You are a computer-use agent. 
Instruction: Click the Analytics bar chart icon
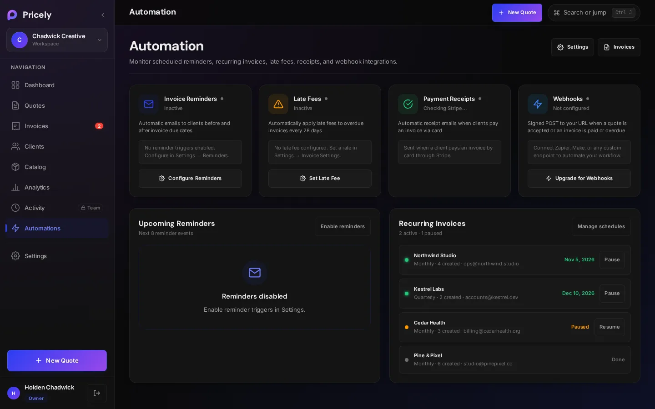(15, 187)
